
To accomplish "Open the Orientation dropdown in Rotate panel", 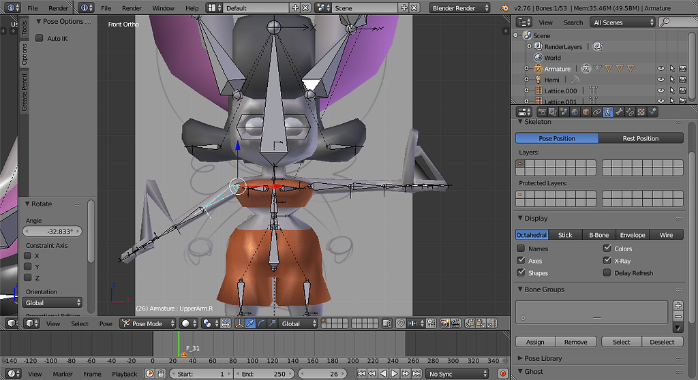I will [52, 302].
